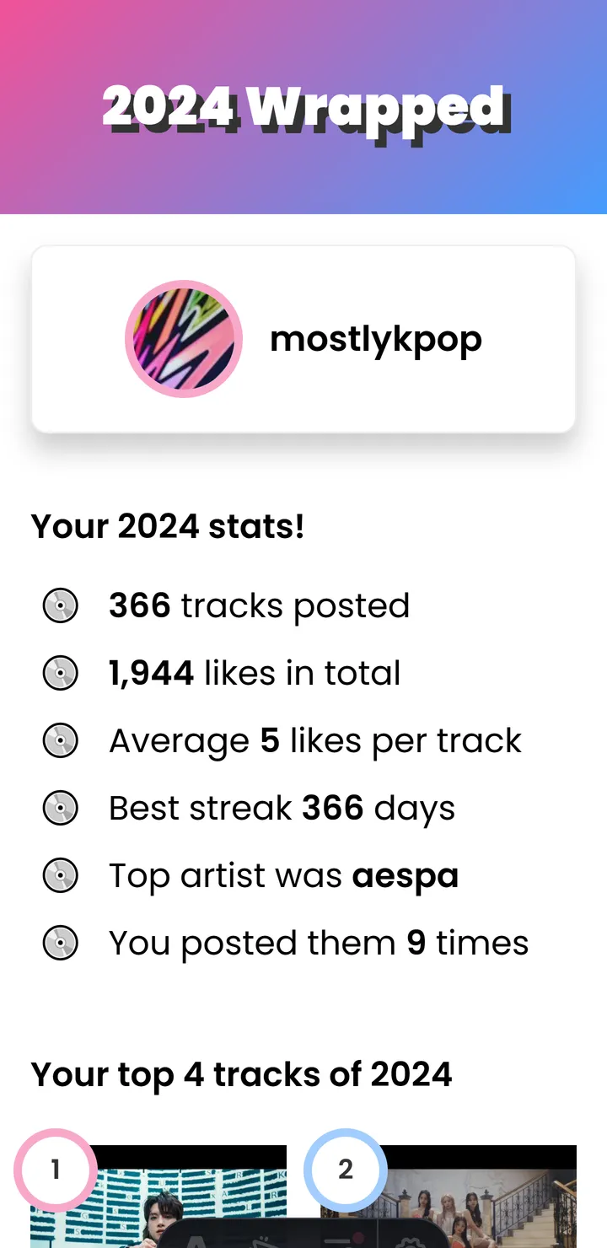Click the disc icon beside top artist

pos(60,875)
